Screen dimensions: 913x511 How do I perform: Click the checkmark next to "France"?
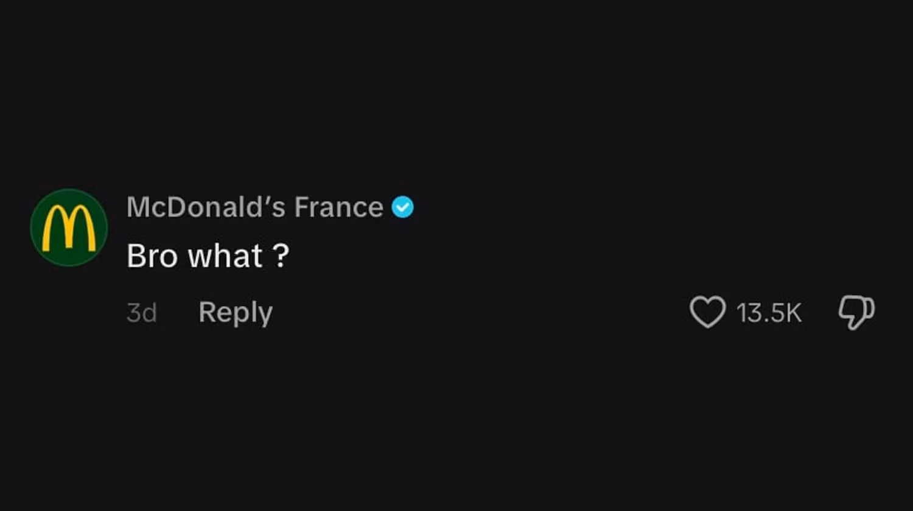(x=402, y=207)
